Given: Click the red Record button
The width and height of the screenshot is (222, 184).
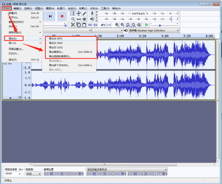Looking at the screenshot, I should 62,16.
